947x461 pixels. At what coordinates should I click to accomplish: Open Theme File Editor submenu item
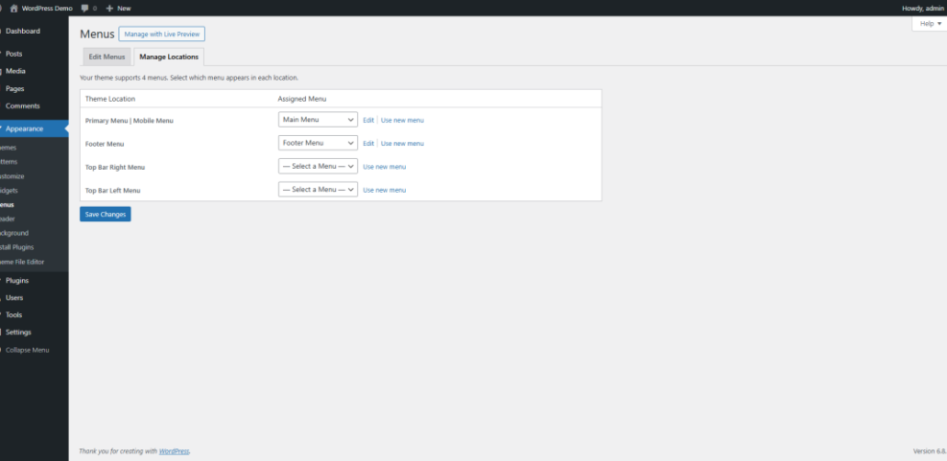pyautogui.click(x=22, y=262)
